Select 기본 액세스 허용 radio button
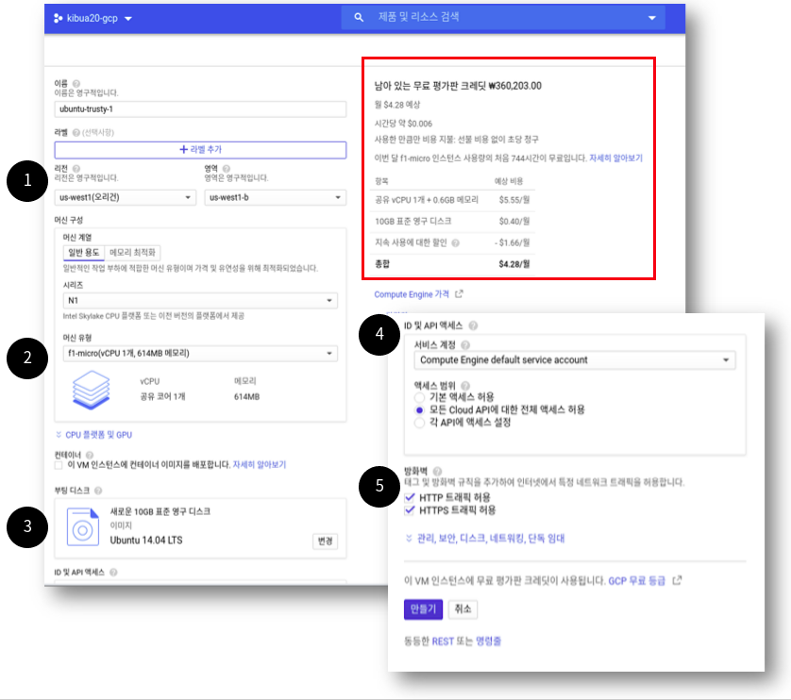This screenshot has width=791, height=700. pyautogui.click(x=419, y=397)
